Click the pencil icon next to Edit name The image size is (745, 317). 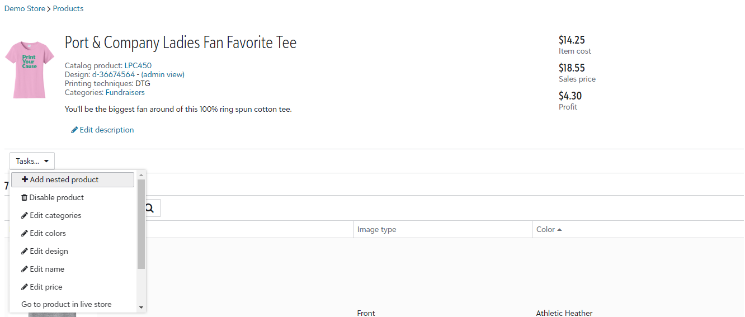(x=25, y=269)
